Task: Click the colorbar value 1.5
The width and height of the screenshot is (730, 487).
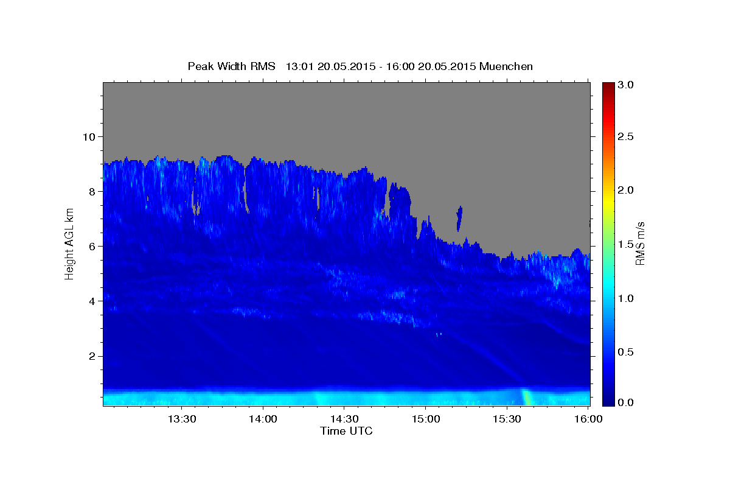Action: point(626,245)
